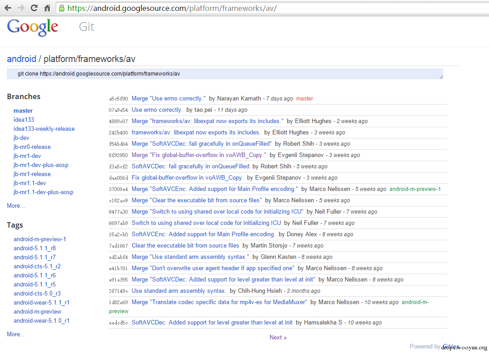Open "Use errno correctly." commit
489x353 pixels.
(x=157, y=110)
